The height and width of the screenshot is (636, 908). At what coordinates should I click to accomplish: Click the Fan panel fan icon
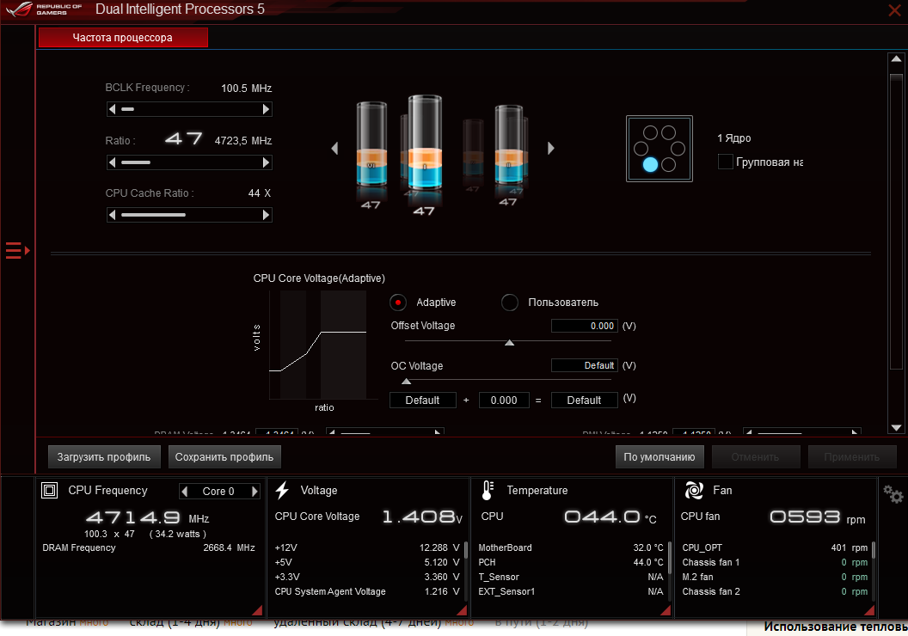point(694,491)
